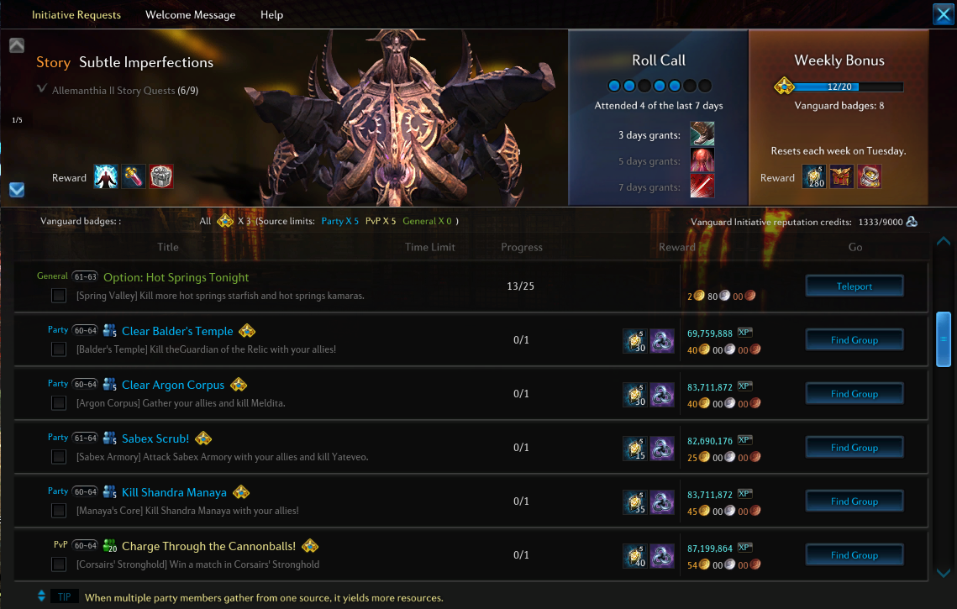
Task: Open the Help tab
Action: [x=271, y=14]
